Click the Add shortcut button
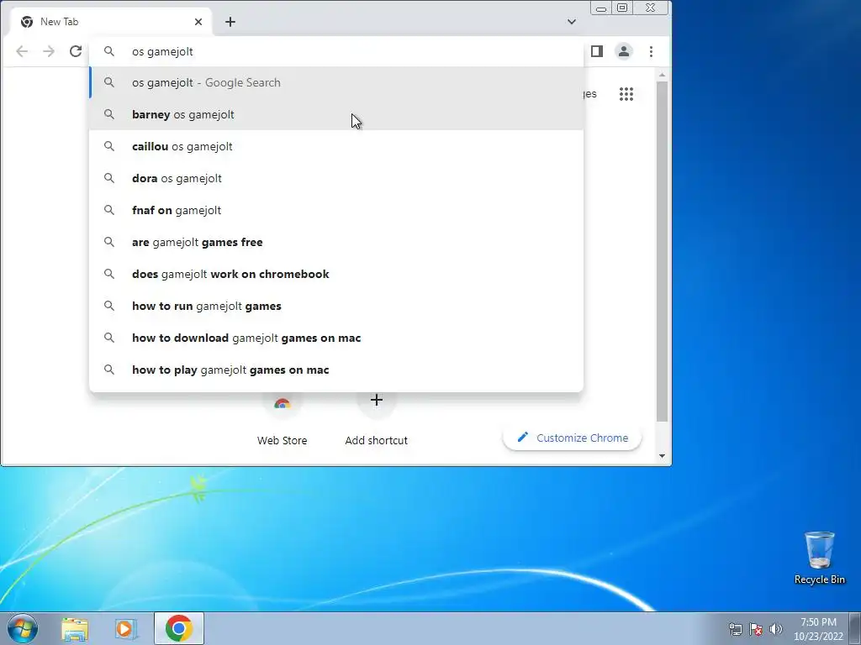Image resolution: width=861 pixels, height=645 pixels. 376,420
